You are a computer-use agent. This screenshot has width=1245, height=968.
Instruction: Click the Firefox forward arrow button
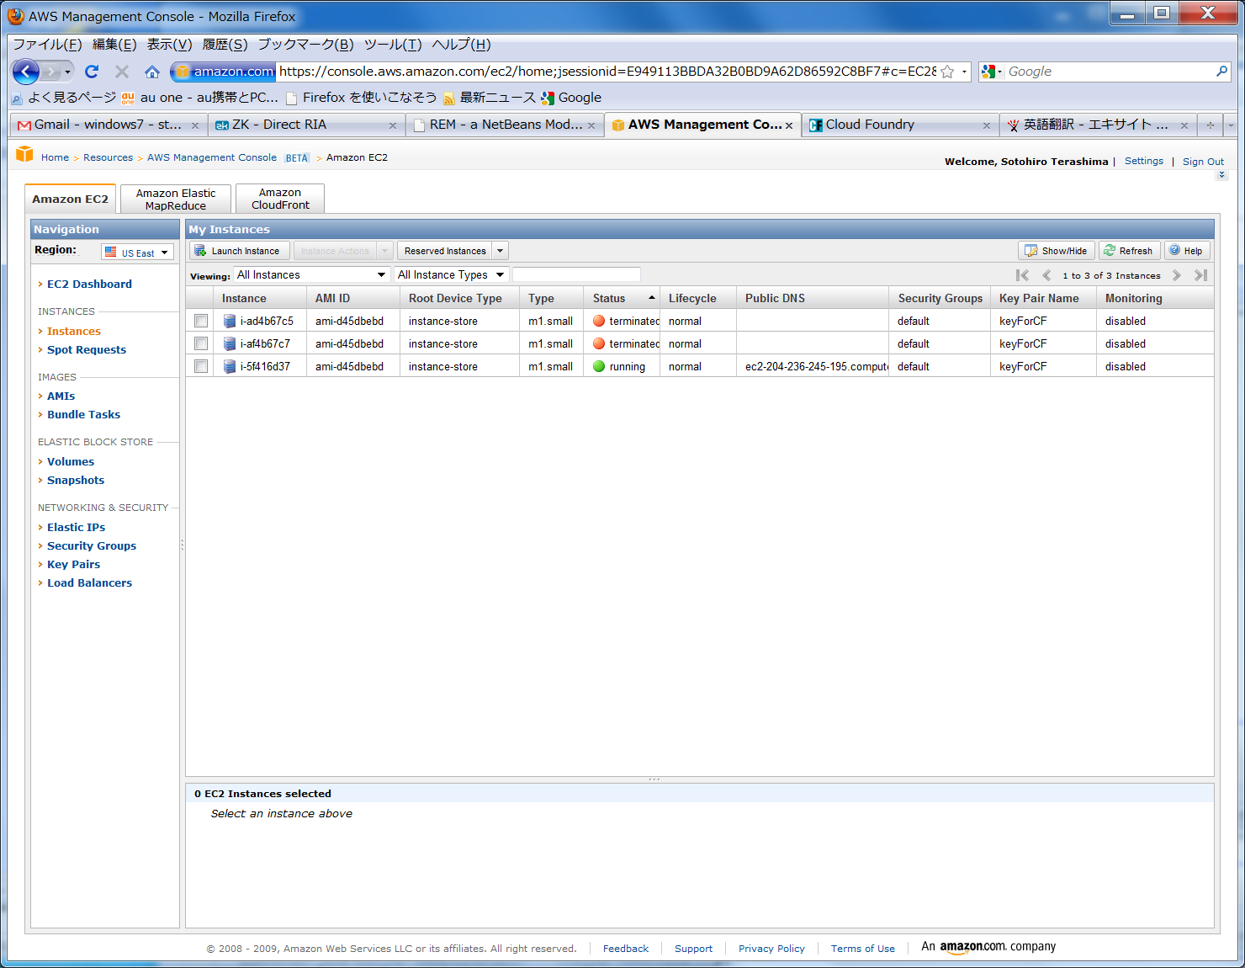click(x=51, y=72)
